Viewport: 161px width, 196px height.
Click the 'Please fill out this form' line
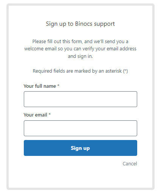(x=80, y=42)
